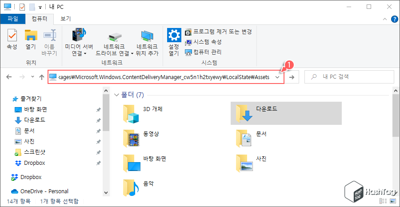This screenshot has height=207, width=400.
Task: Open the root Dropbox node in the sidebar
Action: (x=26, y=177)
